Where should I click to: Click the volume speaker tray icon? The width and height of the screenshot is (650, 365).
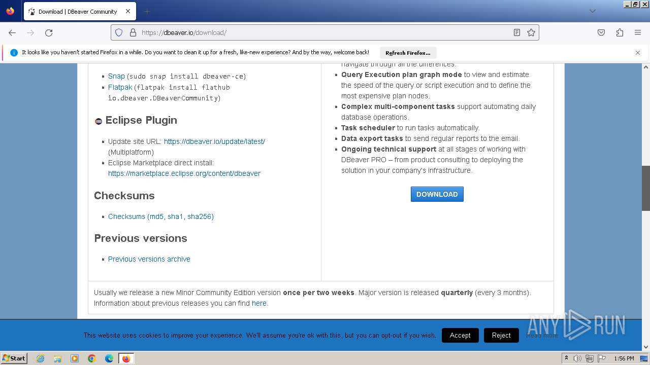point(577,358)
